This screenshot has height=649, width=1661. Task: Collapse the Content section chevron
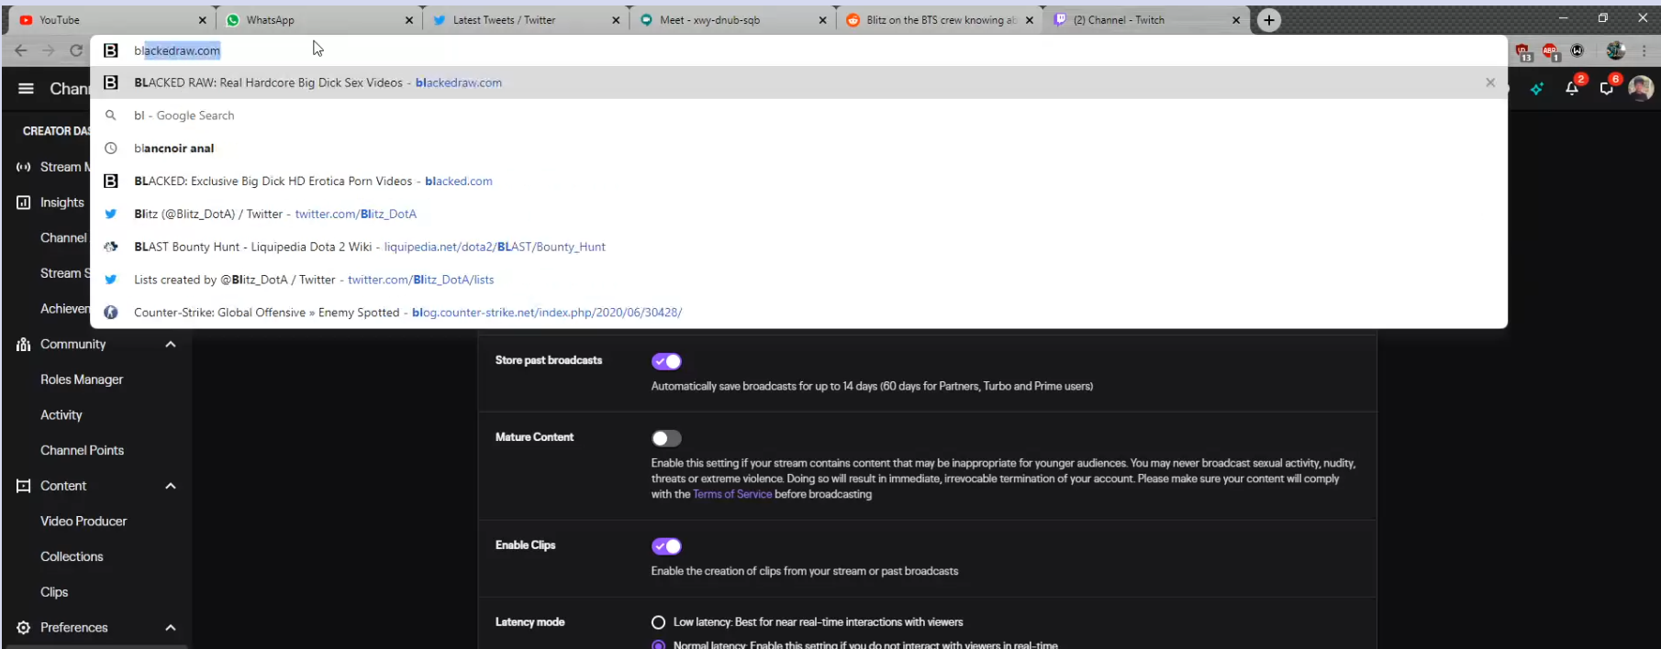point(171,486)
